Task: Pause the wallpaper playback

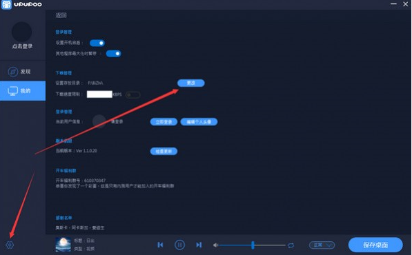Action: pyautogui.click(x=179, y=245)
